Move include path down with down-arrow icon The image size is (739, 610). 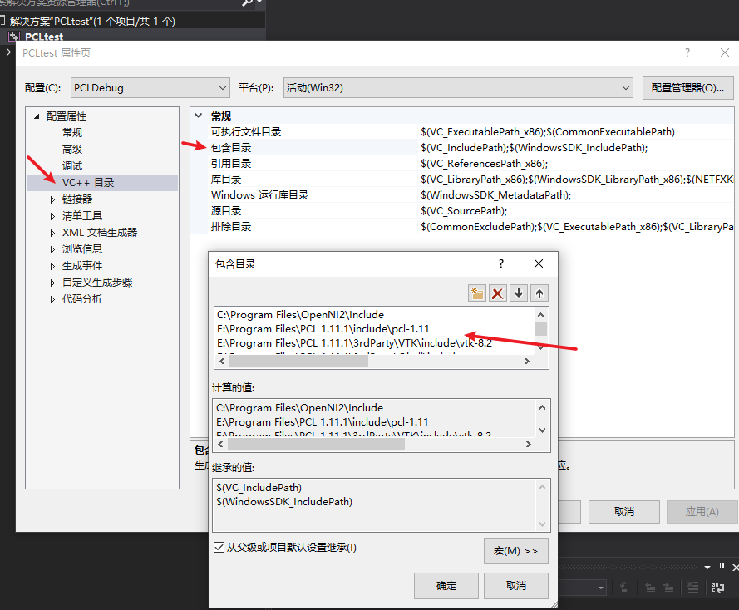519,293
